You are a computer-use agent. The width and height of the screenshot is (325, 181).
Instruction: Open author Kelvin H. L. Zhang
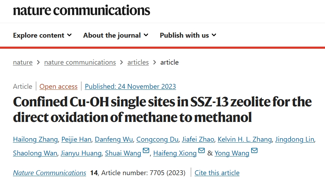click(x=245, y=139)
